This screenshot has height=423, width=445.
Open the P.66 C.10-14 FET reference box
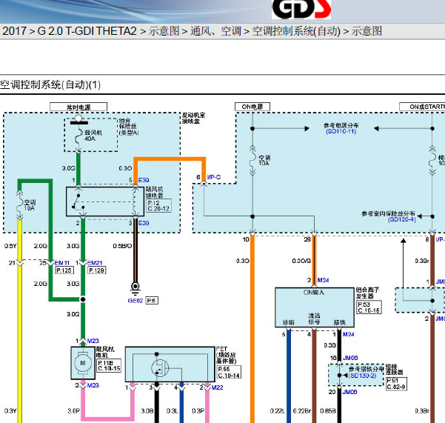click(229, 372)
